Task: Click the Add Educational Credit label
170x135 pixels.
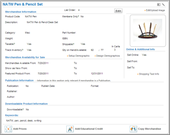Action: [89, 129]
